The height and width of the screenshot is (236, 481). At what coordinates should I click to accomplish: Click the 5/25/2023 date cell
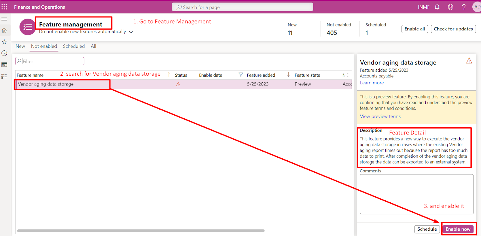point(258,84)
